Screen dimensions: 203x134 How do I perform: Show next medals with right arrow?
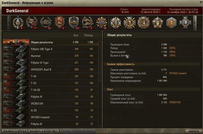point(195,23)
